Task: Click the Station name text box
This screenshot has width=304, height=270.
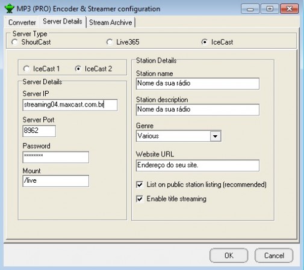Action: [197, 84]
